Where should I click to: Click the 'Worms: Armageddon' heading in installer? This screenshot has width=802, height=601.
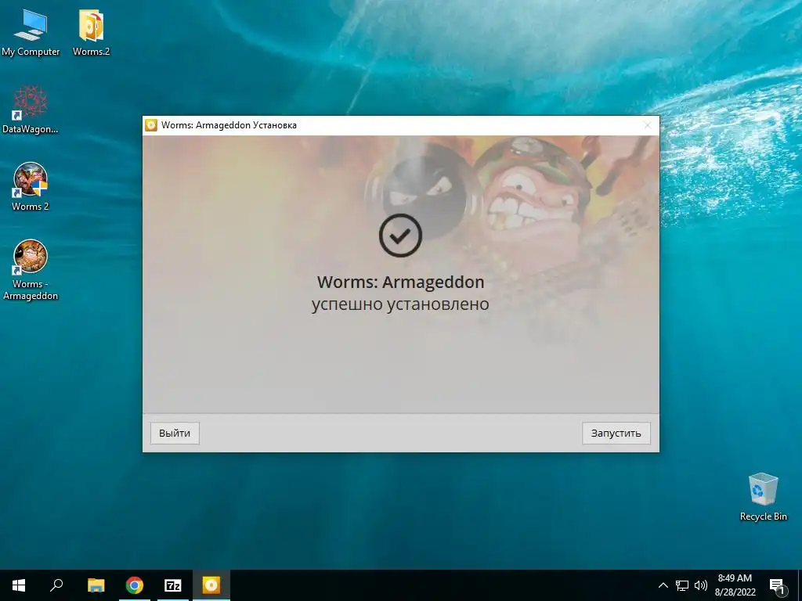400,282
